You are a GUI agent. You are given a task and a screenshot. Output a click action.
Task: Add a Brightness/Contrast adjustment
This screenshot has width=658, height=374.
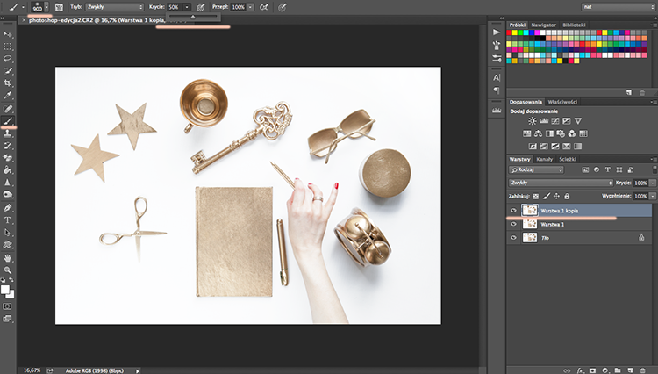click(x=533, y=121)
